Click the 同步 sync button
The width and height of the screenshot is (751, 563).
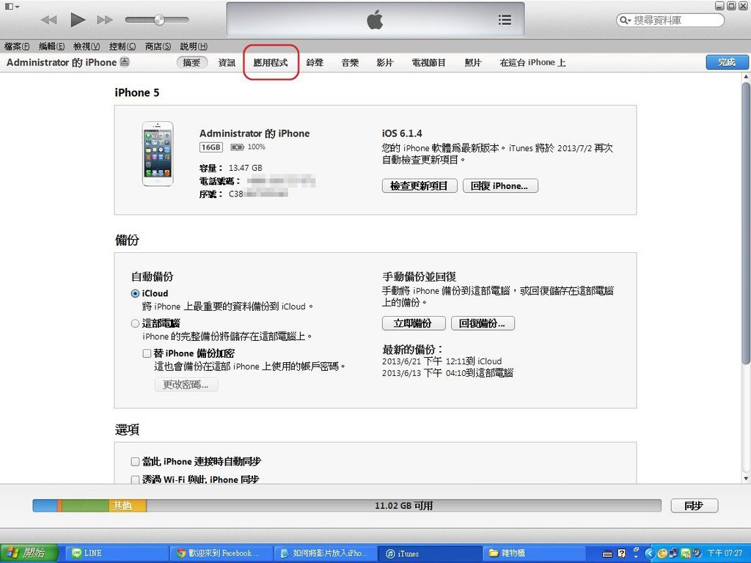[694, 506]
